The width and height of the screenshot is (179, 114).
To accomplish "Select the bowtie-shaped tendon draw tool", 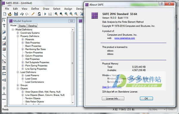I will (4, 68).
